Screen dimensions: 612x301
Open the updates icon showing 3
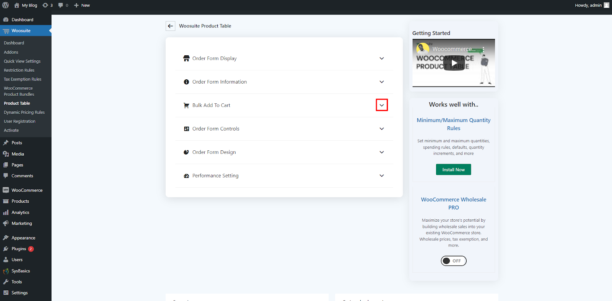(x=47, y=5)
